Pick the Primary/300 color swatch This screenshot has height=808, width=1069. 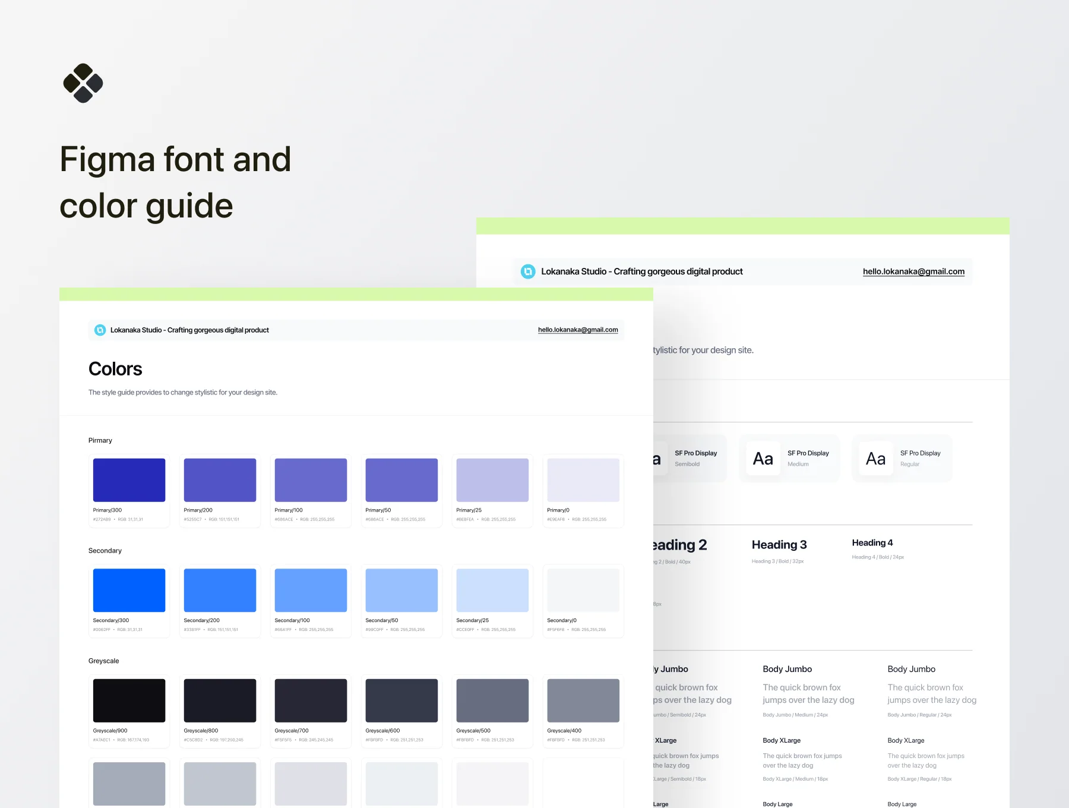coord(129,480)
